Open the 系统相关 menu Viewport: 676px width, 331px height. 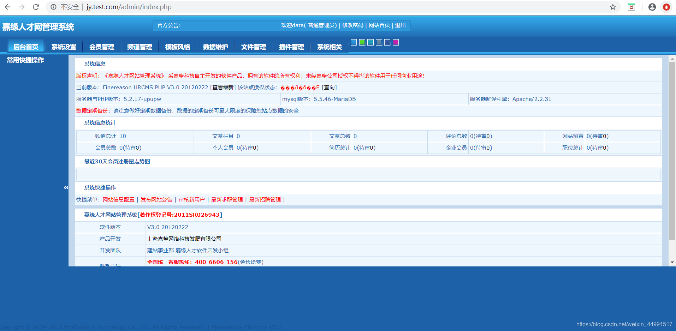coord(330,47)
